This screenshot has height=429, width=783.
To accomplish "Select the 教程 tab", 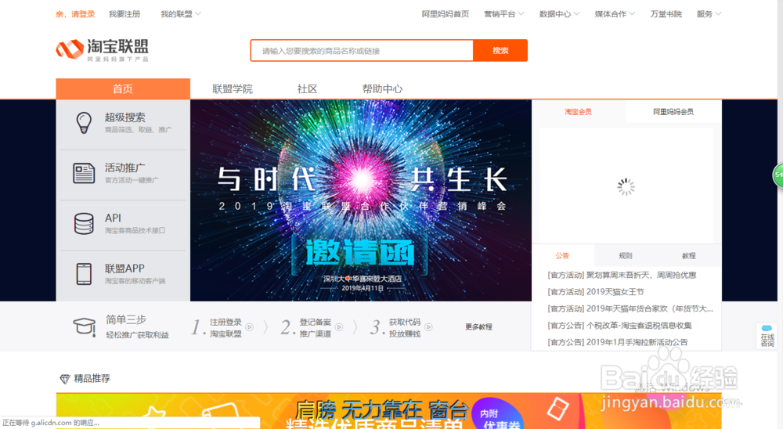I will 689,256.
